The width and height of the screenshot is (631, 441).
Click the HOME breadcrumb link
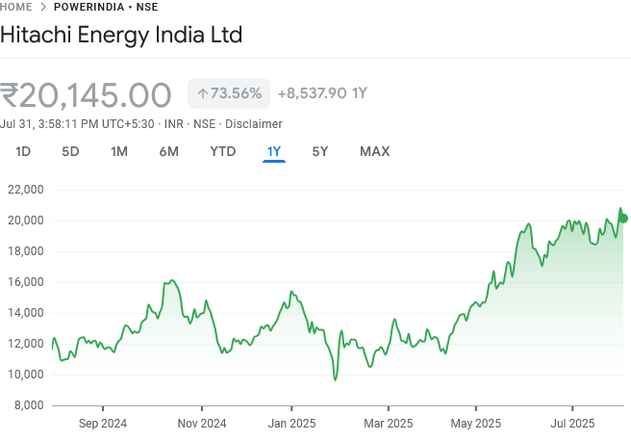coord(18,7)
